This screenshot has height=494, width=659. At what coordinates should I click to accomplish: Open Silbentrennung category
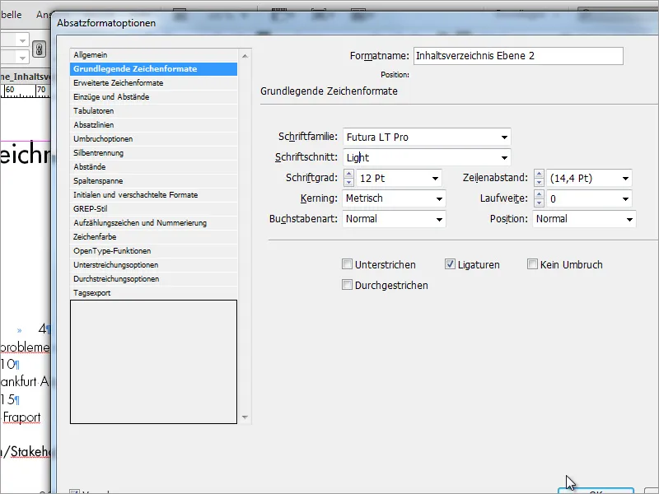pos(153,153)
